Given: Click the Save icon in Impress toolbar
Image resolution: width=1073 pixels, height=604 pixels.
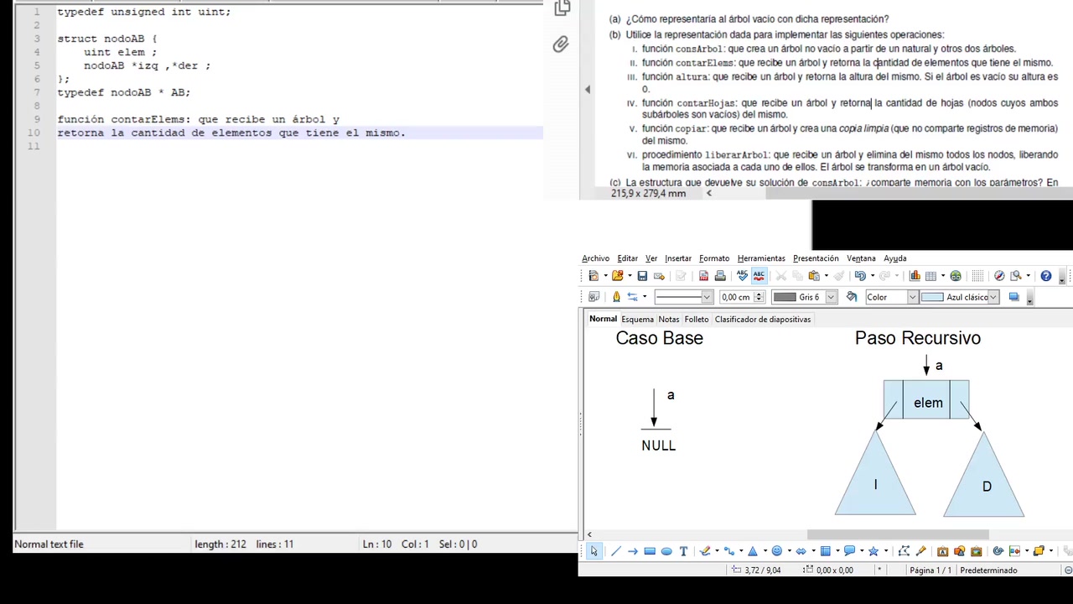Looking at the screenshot, I should 642,276.
